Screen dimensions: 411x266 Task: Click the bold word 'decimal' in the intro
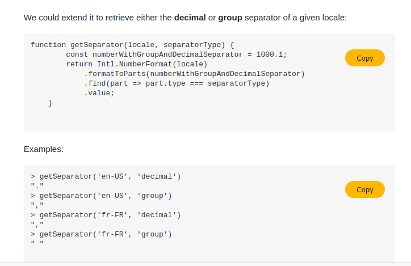(x=190, y=18)
